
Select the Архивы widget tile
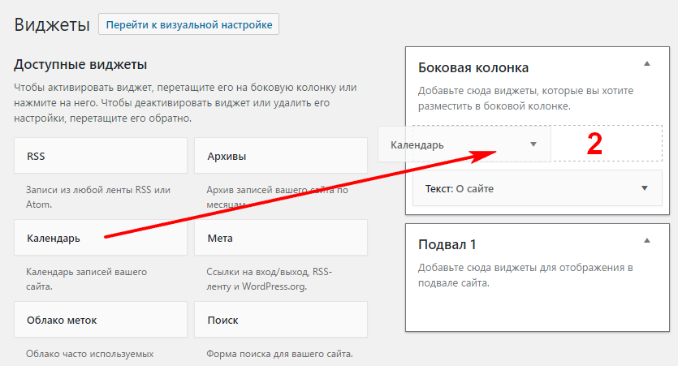280,156
